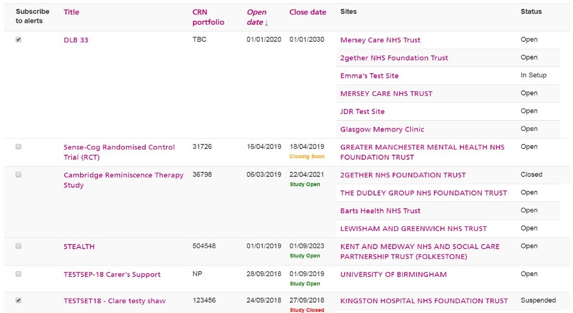The height and width of the screenshot is (313, 573).
Task: Go to University of Birmingham site
Action: coord(393,275)
